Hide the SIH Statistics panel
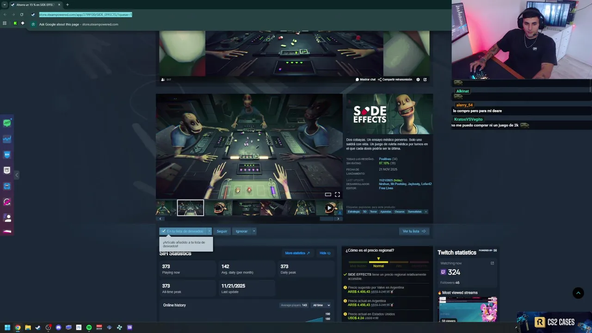The height and width of the screenshot is (333, 592). [325, 253]
